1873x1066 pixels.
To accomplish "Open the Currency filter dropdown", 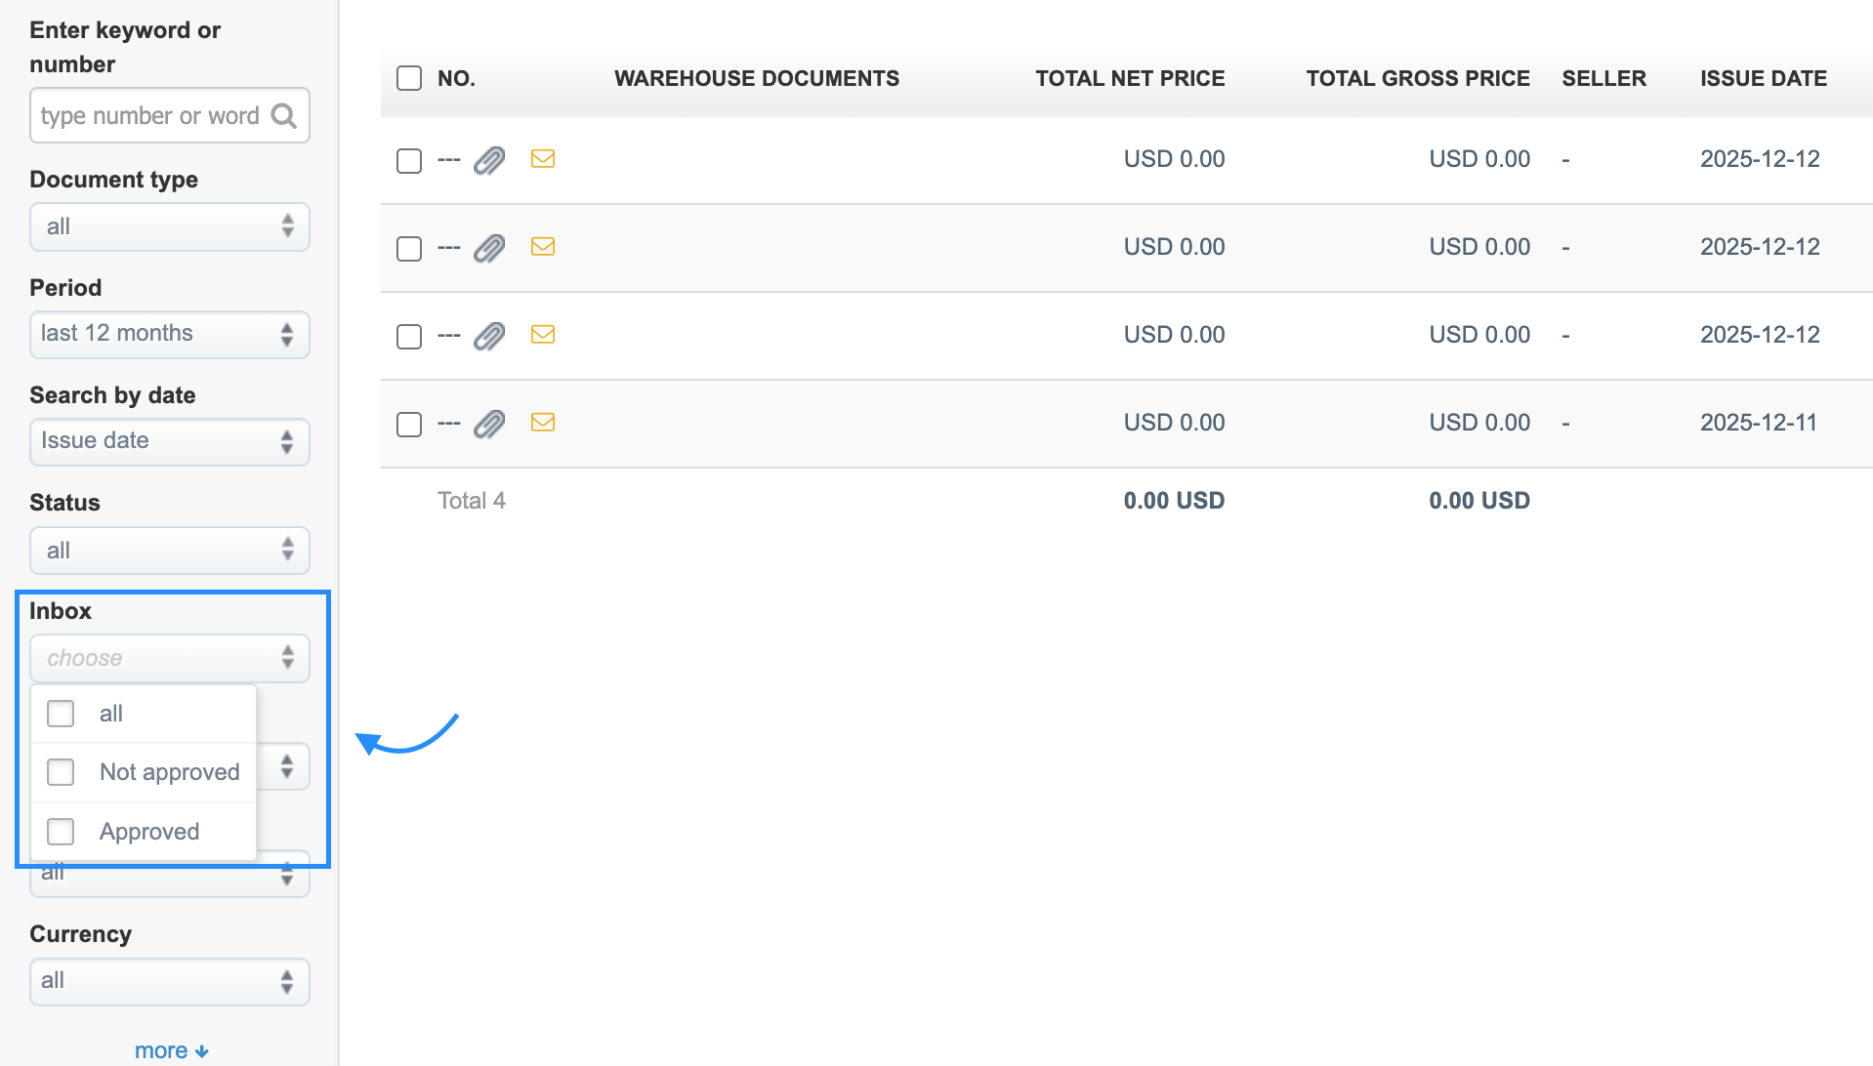I will (x=170, y=981).
